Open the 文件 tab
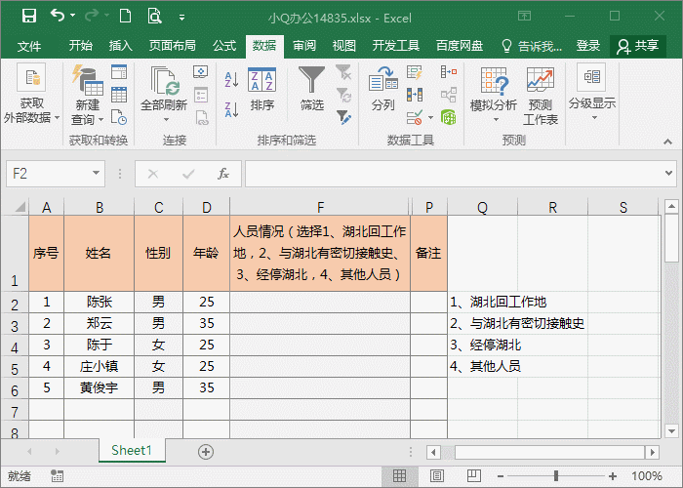 pos(29,46)
